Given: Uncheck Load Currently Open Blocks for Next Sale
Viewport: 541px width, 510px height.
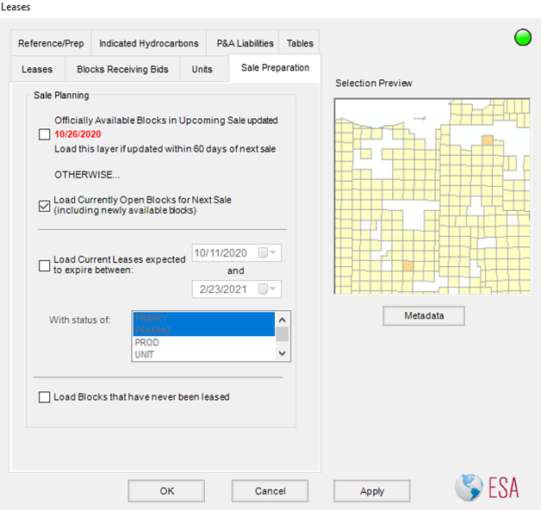Looking at the screenshot, I should coord(45,205).
